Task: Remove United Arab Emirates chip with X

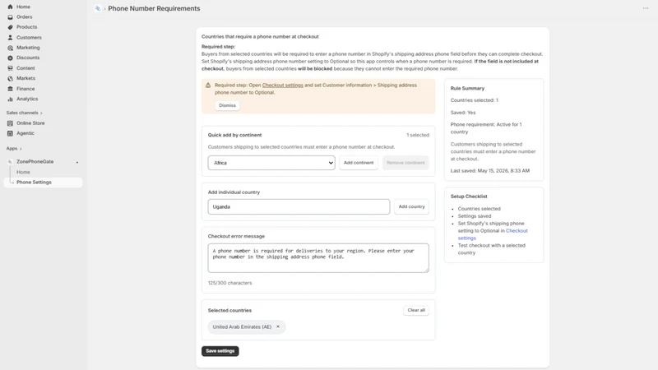Action: tap(278, 326)
